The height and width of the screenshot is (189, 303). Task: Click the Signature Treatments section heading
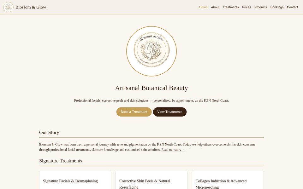pyautogui.click(x=61, y=161)
